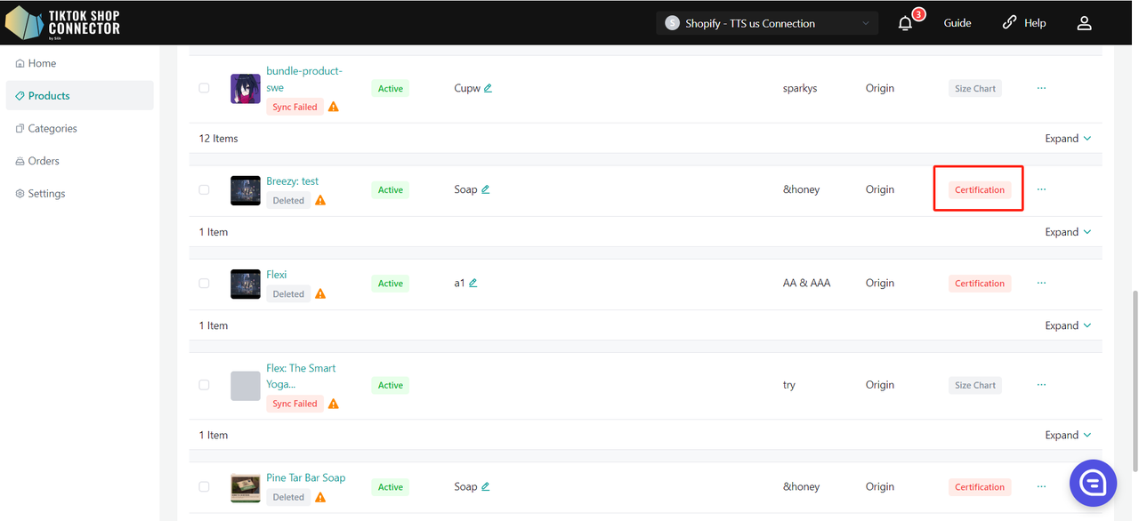Open the chat support bubble
The image size is (1139, 521).
coord(1093,483)
